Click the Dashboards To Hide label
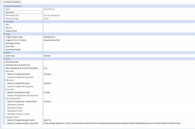195x129 pixels. [x=15, y=111]
